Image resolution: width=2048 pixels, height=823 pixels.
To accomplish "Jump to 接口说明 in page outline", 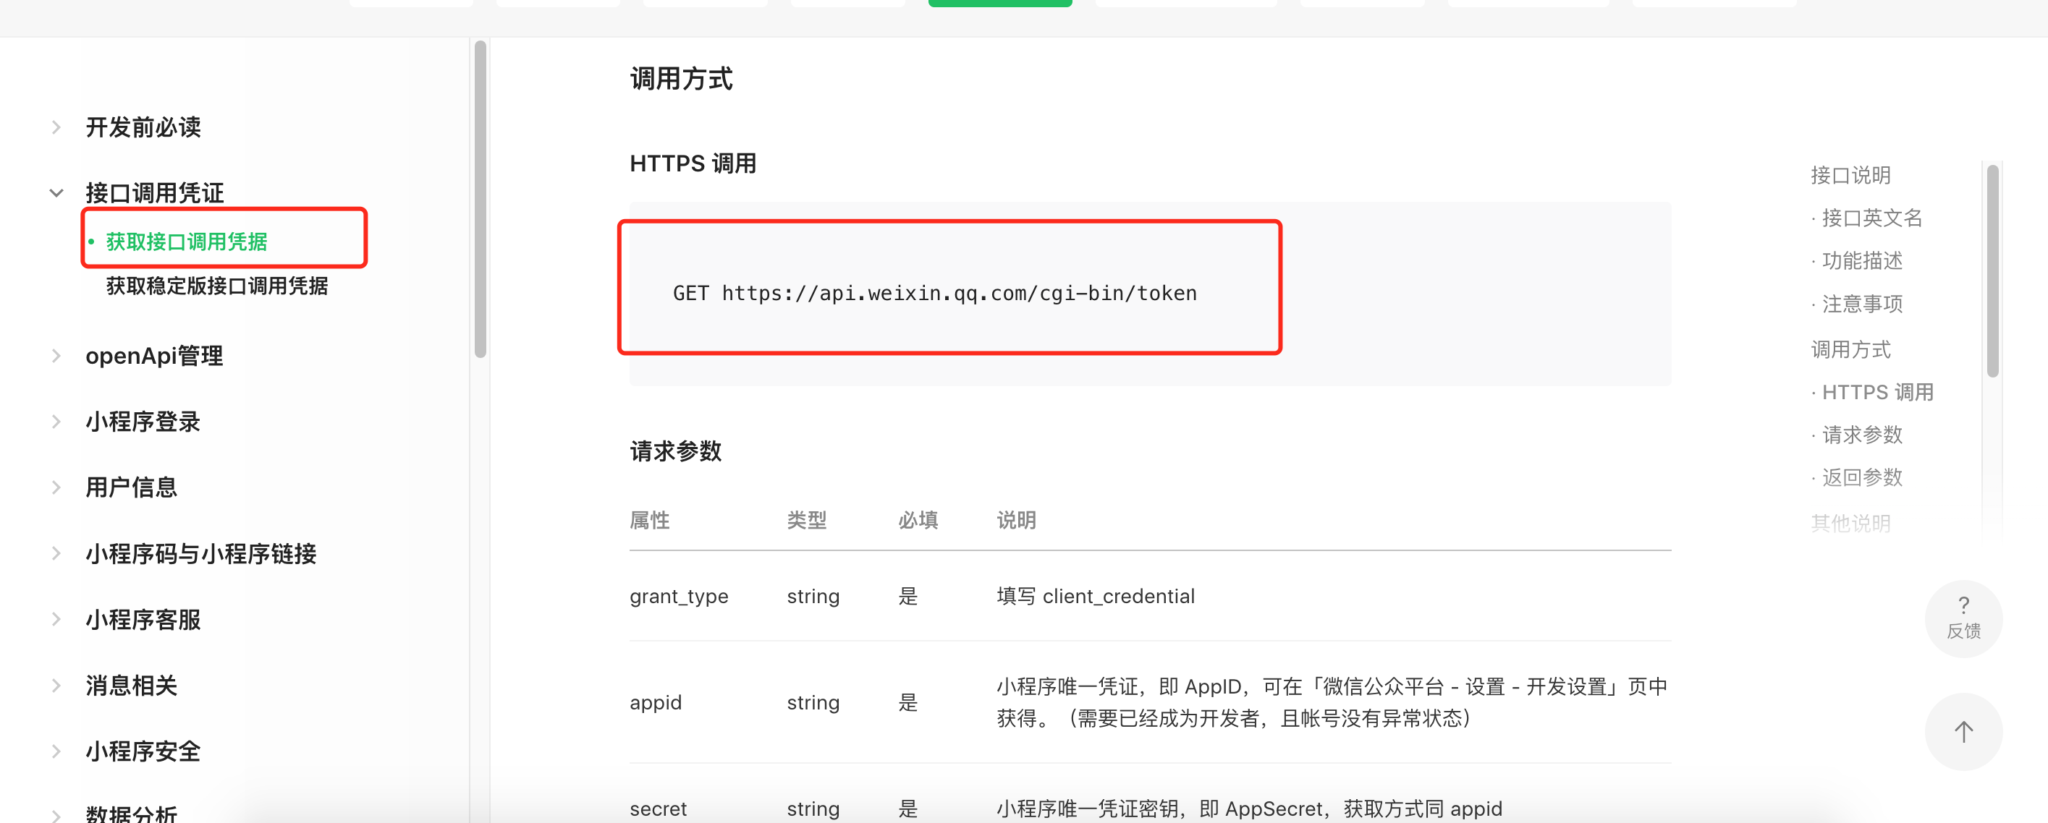I will coord(1850,175).
